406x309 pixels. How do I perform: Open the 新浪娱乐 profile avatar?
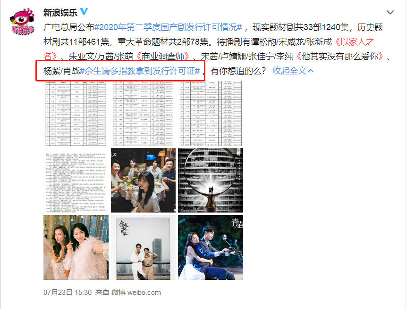coord(22,21)
